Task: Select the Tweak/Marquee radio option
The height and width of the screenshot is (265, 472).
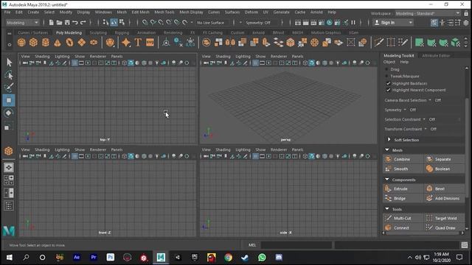Action: [386, 77]
